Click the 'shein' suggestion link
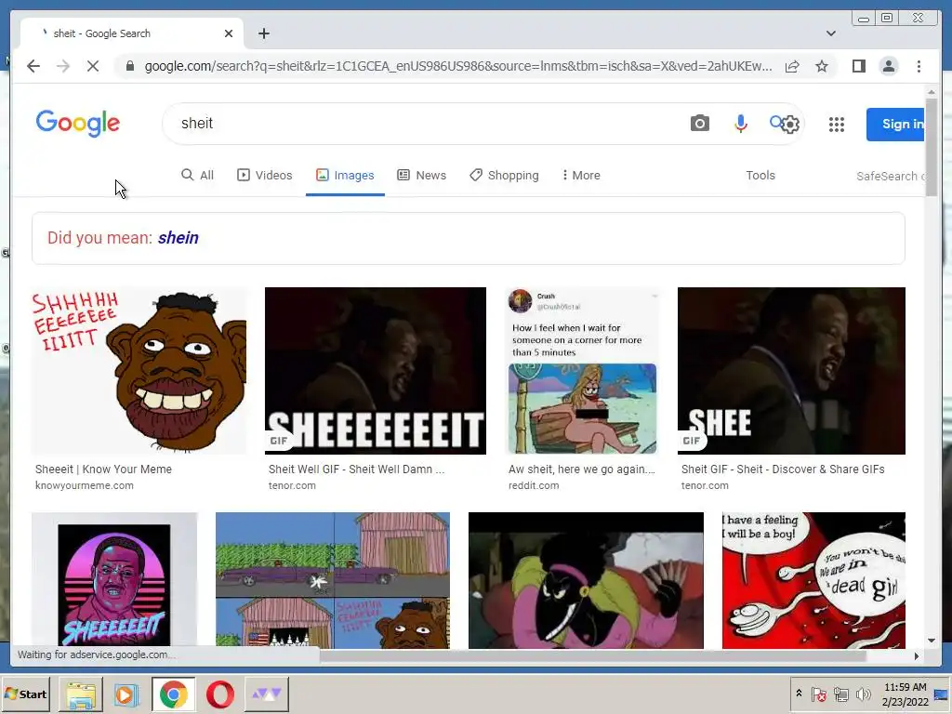952x714 pixels. point(178,238)
